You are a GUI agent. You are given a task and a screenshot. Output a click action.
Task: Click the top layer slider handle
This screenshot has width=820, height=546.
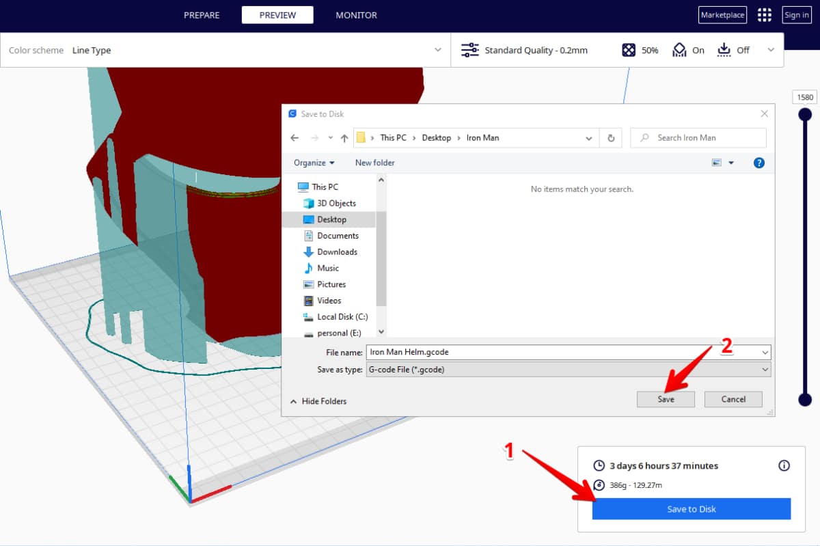805,114
